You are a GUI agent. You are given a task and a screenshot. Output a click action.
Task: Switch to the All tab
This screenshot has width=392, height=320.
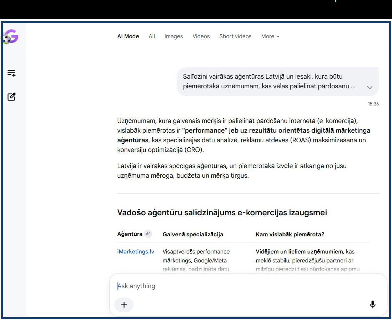pos(152,36)
